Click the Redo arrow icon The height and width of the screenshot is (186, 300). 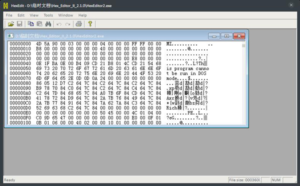(x=67, y=24)
